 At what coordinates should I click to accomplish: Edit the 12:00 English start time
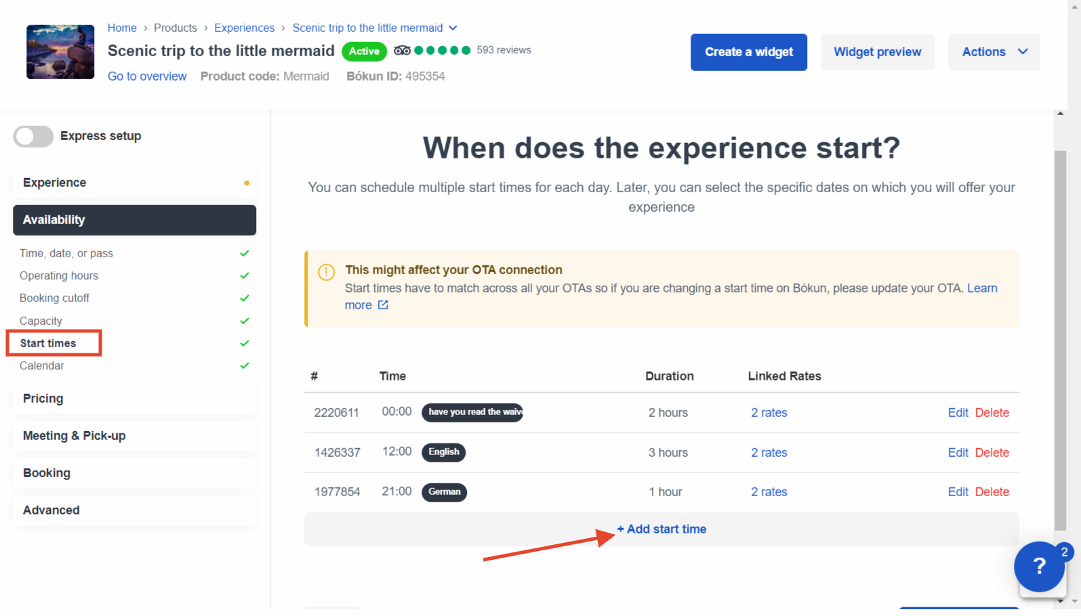pyautogui.click(x=958, y=453)
